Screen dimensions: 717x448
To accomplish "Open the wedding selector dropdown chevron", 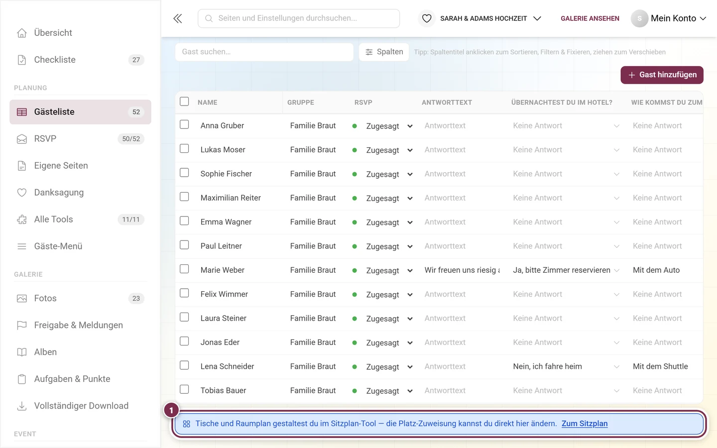I will pyautogui.click(x=537, y=18).
